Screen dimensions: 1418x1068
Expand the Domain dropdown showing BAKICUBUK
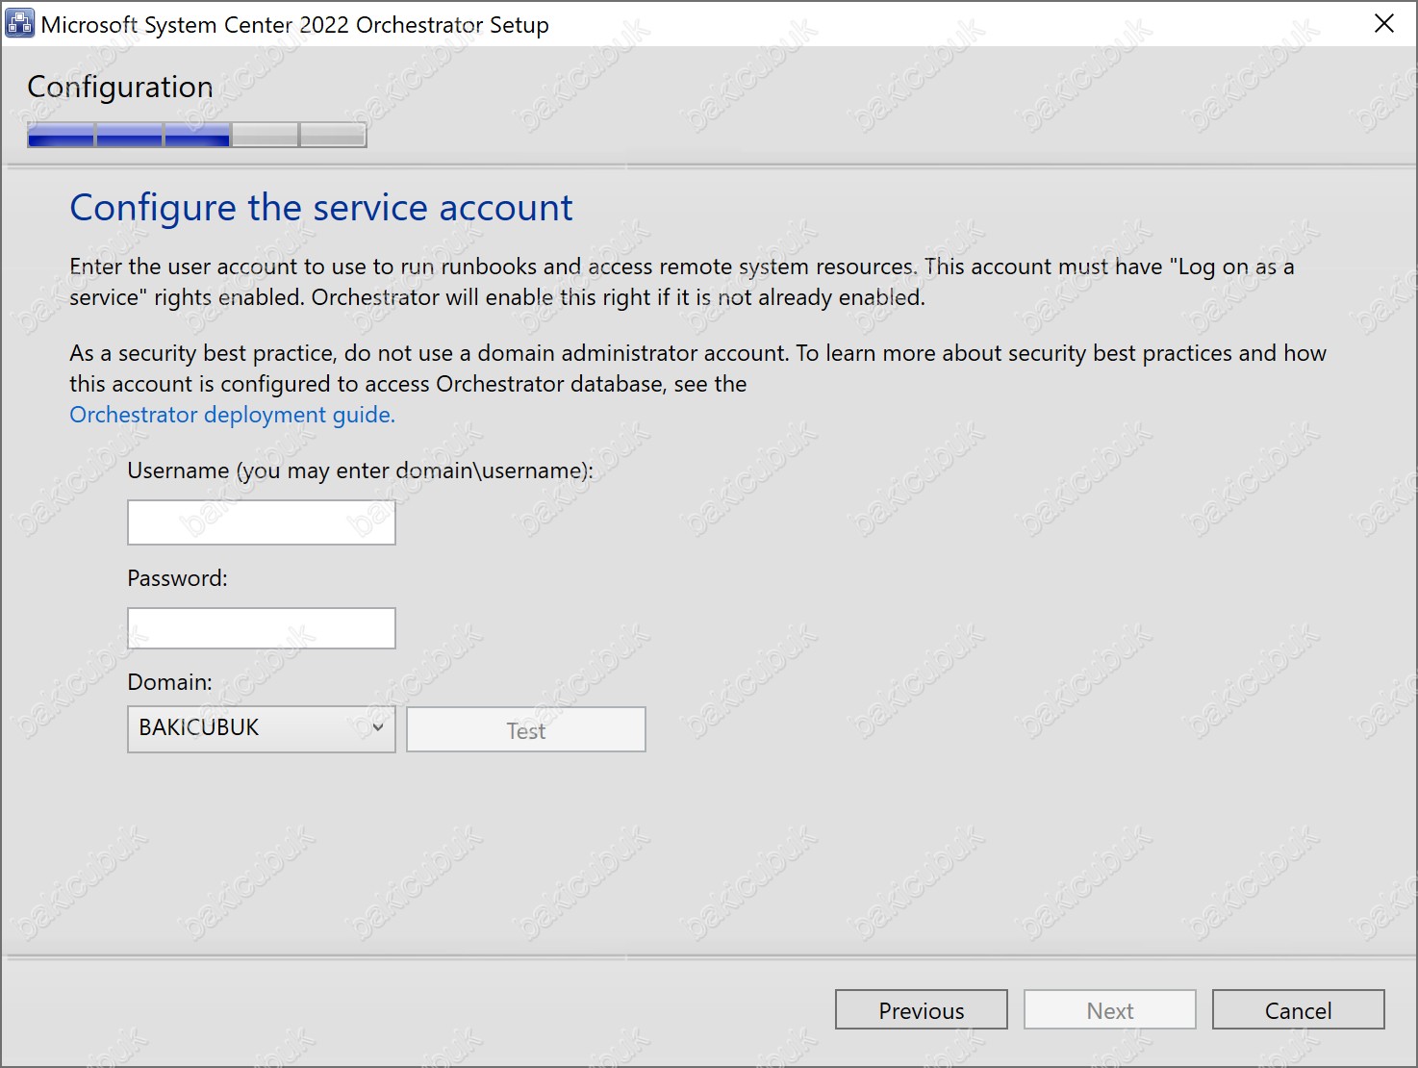[x=262, y=729]
